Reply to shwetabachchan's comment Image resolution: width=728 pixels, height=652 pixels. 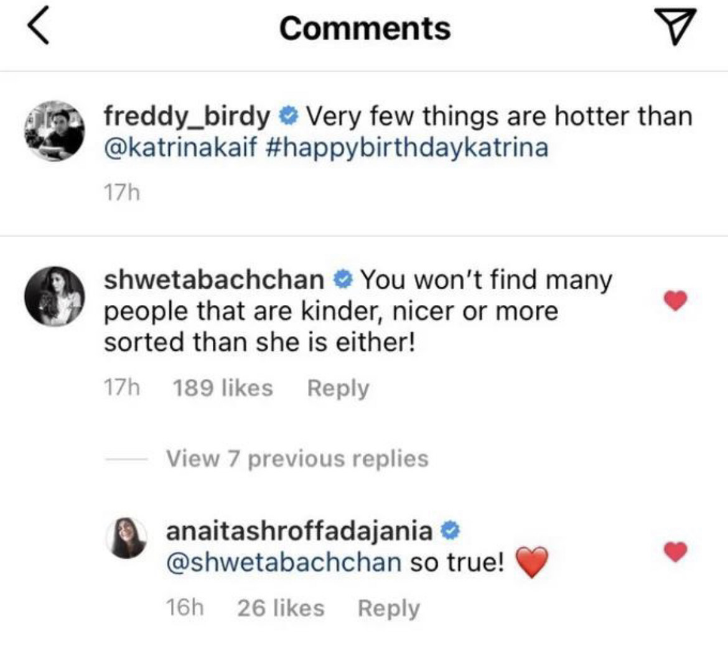coord(338,388)
